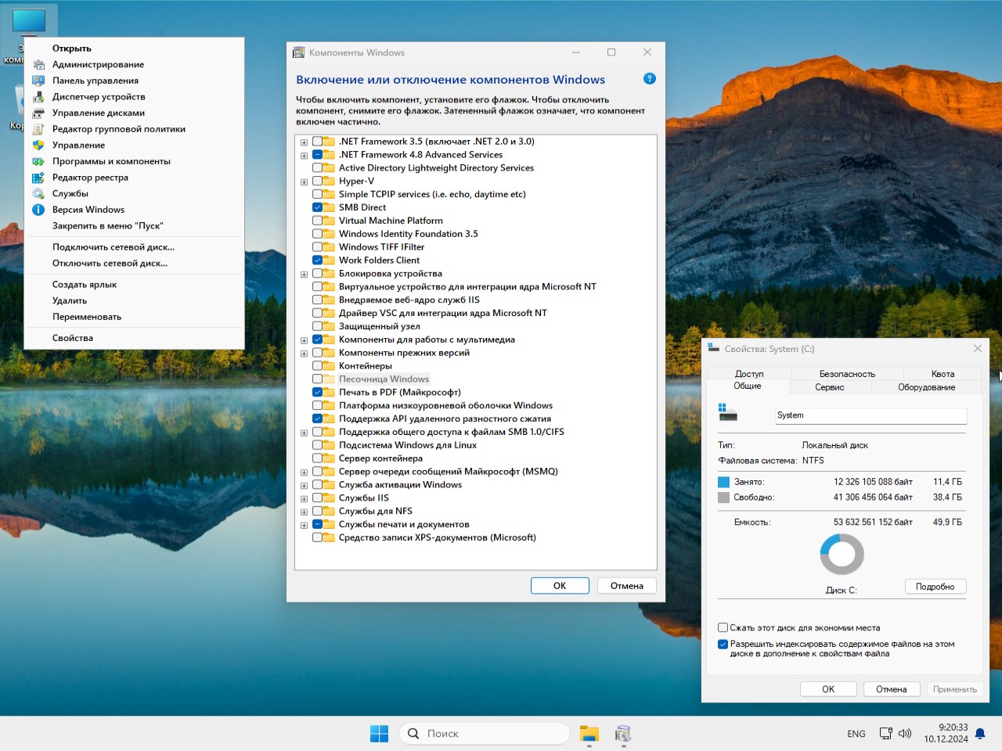Viewport: 1002px width, 751px height.
Task: Expand the .NET Framework 3.5 node
Action: 304,142
